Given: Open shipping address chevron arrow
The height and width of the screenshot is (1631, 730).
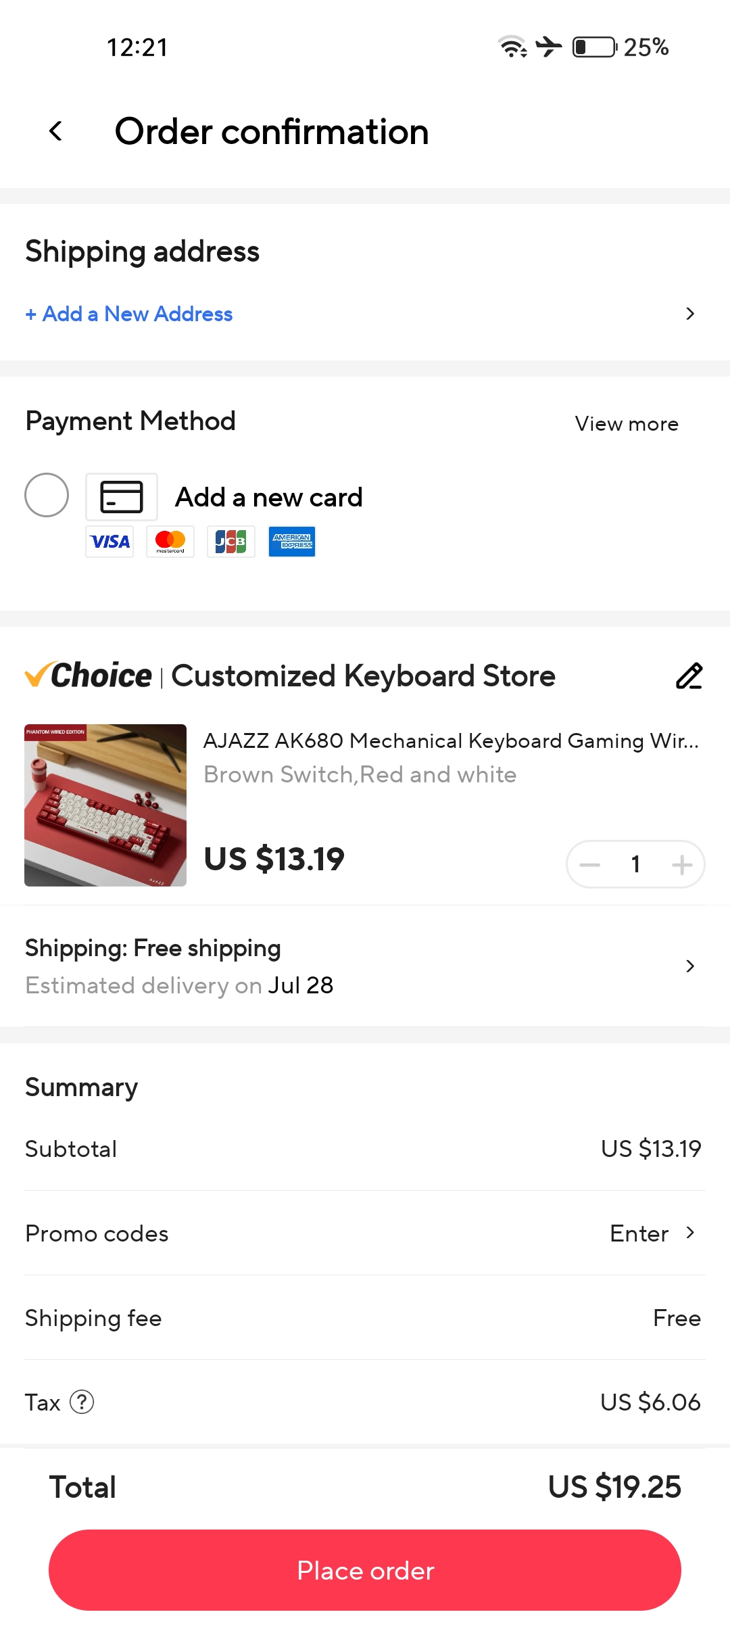Looking at the screenshot, I should [x=690, y=314].
